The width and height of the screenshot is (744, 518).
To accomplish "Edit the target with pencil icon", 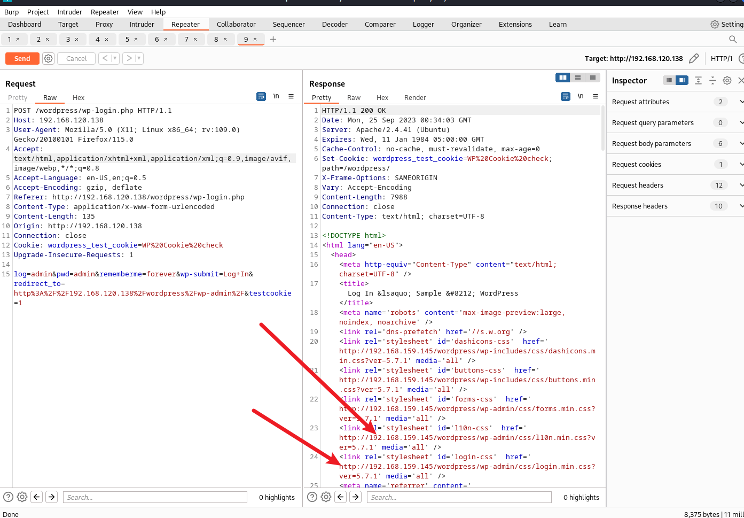I will (694, 58).
